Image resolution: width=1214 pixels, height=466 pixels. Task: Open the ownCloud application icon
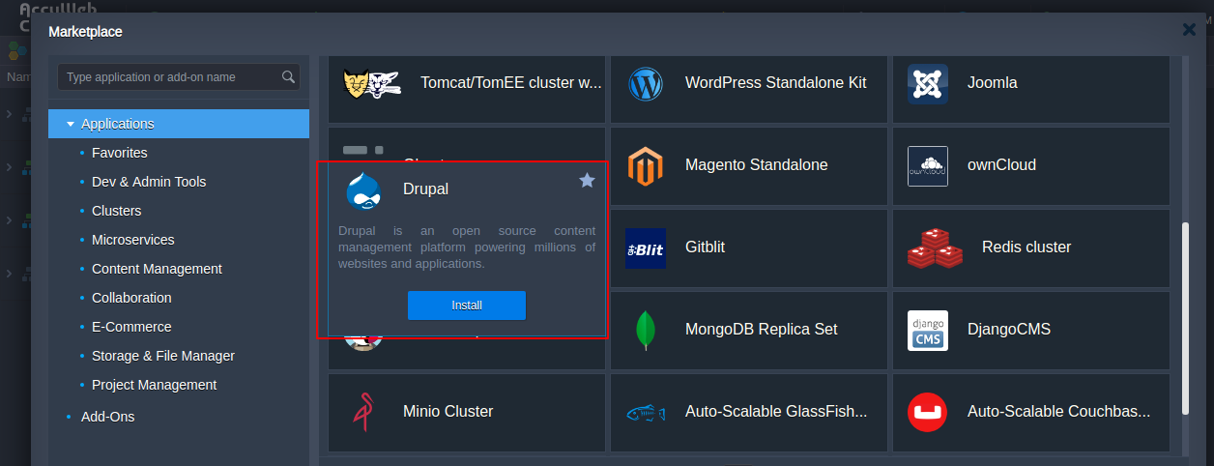[927, 165]
